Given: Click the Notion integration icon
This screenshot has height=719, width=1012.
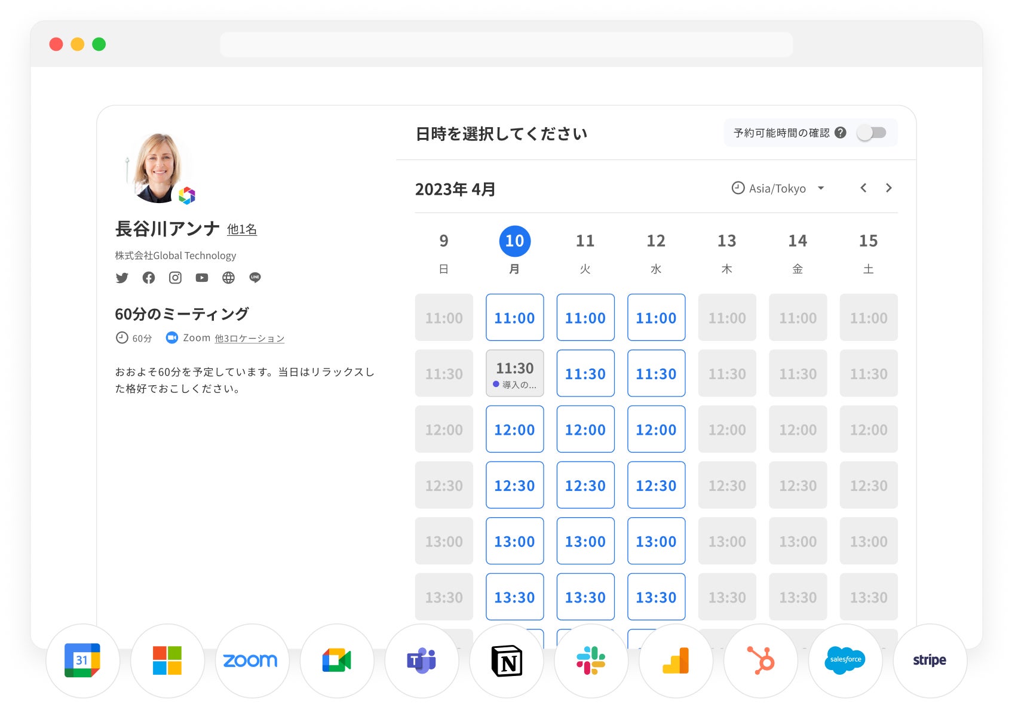Looking at the screenshot, I should (x=507, y=660).
